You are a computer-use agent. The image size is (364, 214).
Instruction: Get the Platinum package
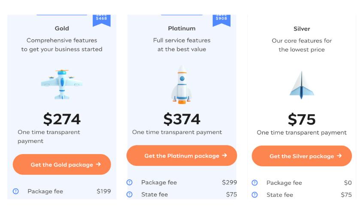182,156
